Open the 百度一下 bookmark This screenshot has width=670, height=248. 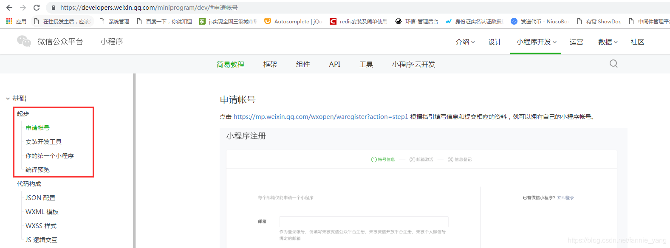click(x=164, y=21)
